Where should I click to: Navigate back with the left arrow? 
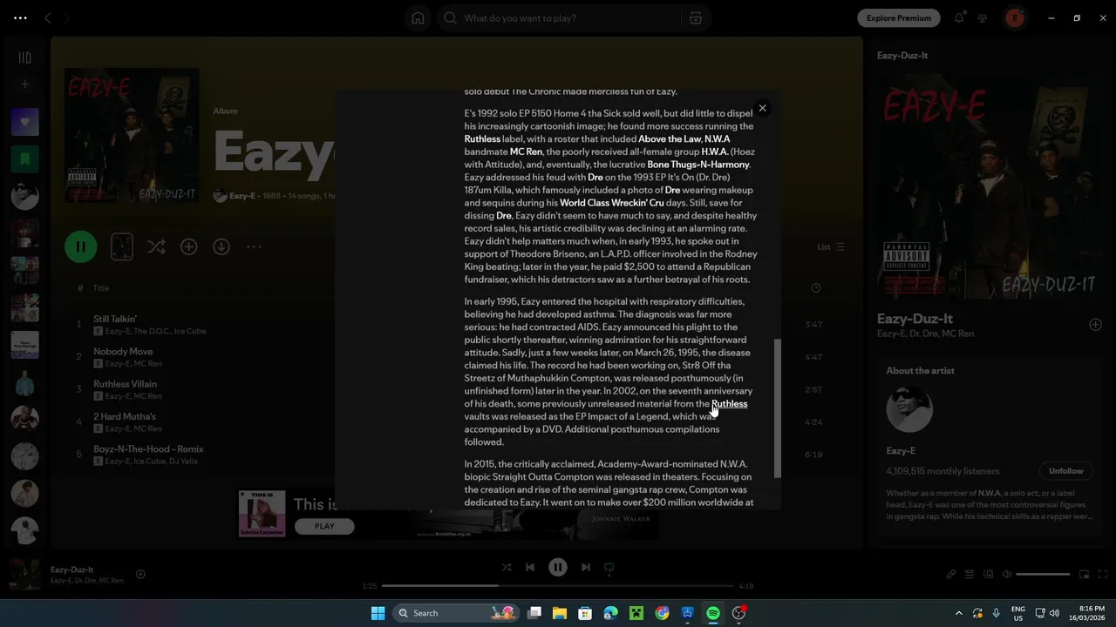pyautogui.click(x=48, y=17)
